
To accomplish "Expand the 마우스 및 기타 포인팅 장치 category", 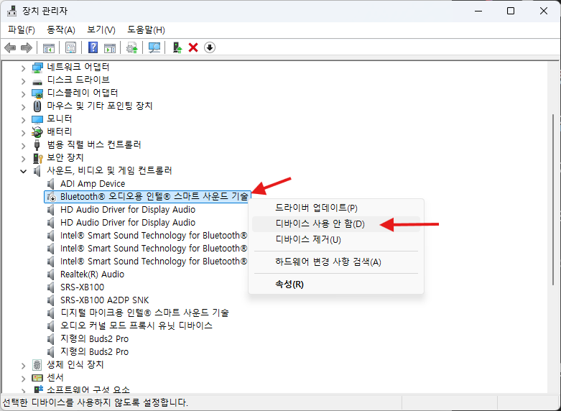I will (23, 106).
